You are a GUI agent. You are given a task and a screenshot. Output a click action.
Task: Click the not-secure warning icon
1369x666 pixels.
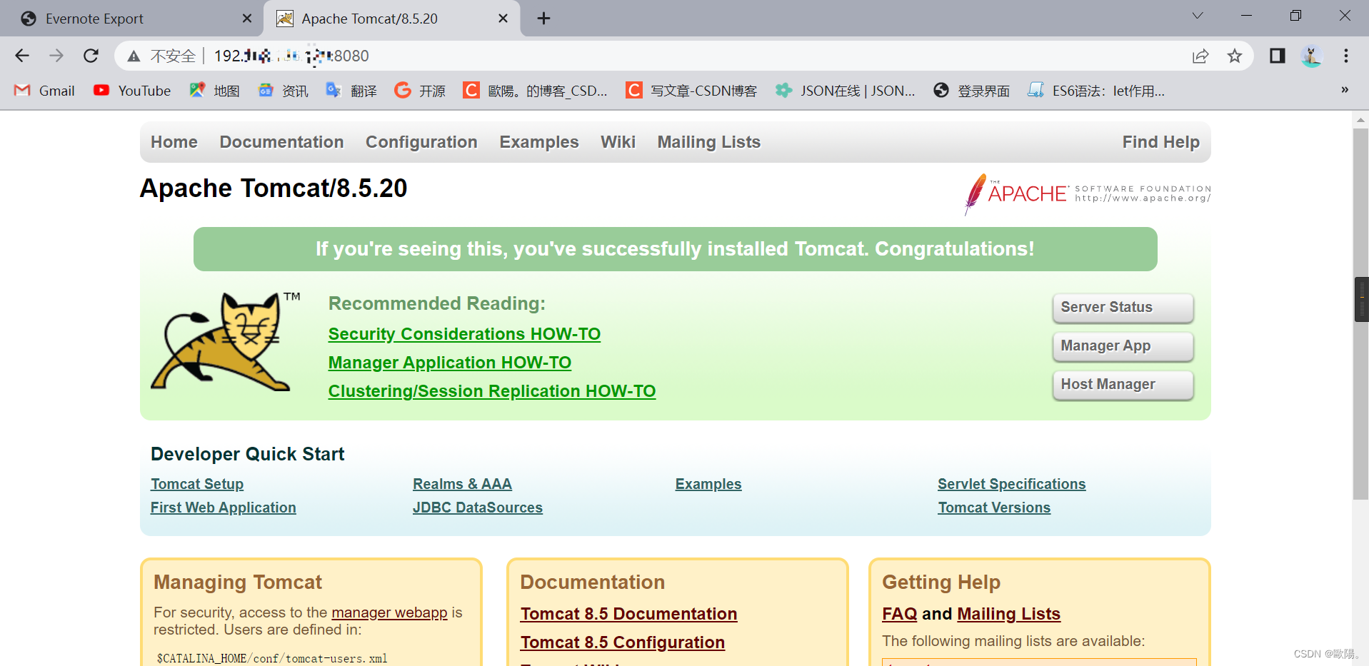point(134,56)
